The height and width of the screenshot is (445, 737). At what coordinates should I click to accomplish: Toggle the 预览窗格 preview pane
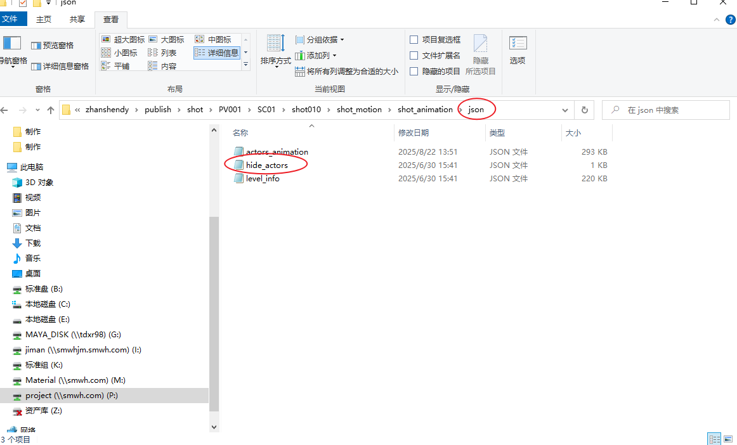52,46
